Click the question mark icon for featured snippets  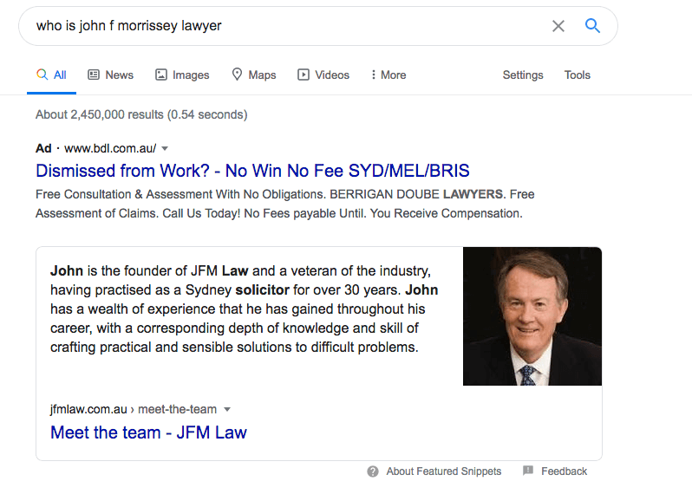click(373, 471)
